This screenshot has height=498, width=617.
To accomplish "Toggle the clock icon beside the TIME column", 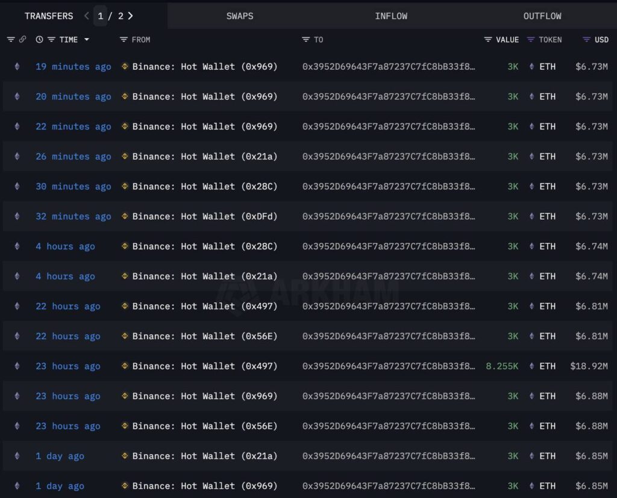I will [x=40, y=40].
